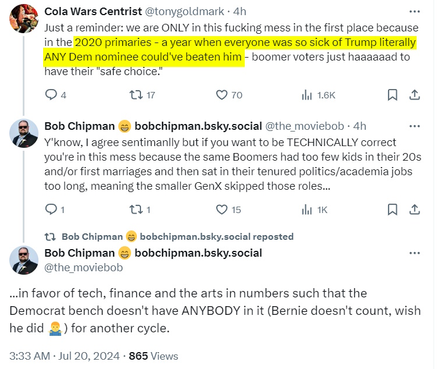This screenshot has width=437, height=369.
Task: Share the Cola Wars Centrist tweet
Action: tap(414, 95)
